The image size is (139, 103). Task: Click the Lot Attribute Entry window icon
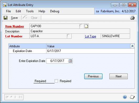click(5, 5)
